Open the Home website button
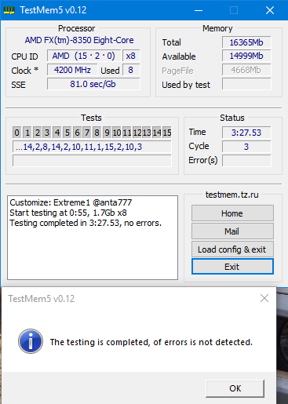 (232, 213)
